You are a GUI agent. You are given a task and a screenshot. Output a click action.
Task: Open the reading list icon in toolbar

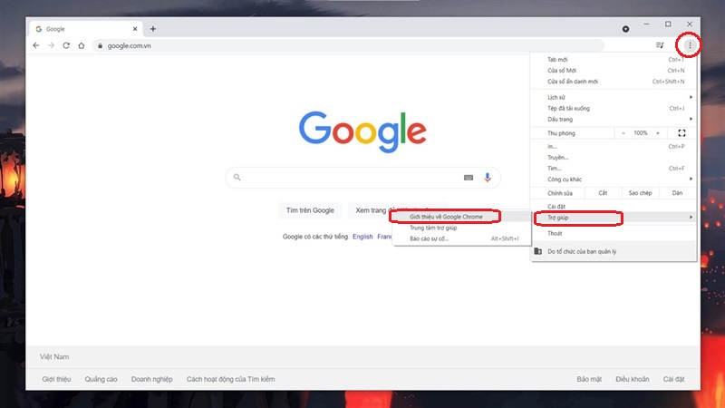click(660, 45)
